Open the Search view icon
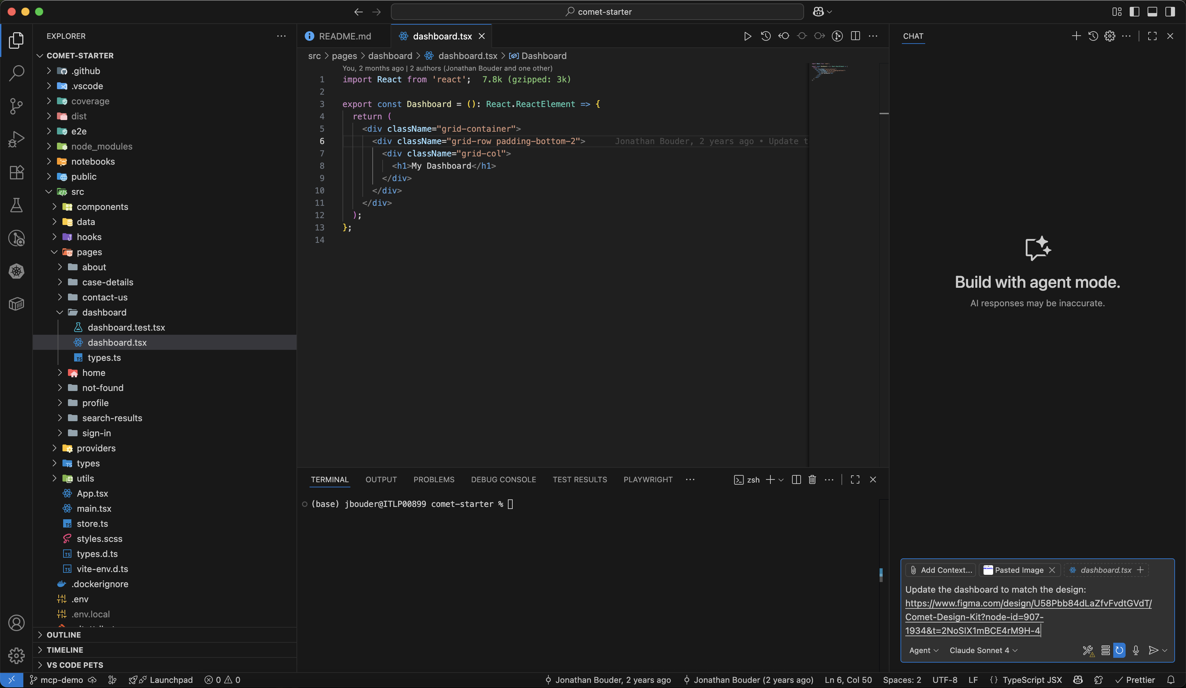1186x688 pixels. (x=16, y=73)
